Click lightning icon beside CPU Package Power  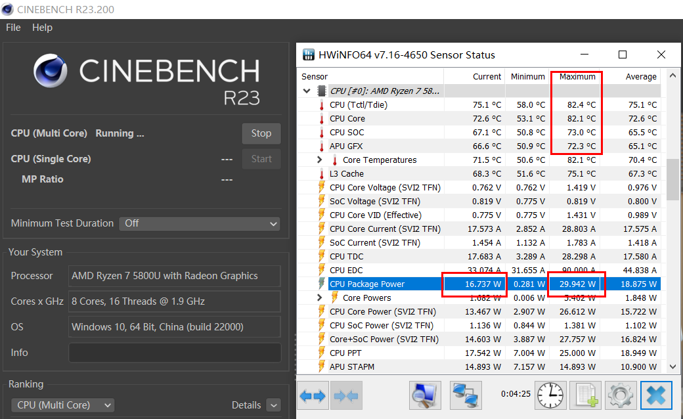pos(321,284)
